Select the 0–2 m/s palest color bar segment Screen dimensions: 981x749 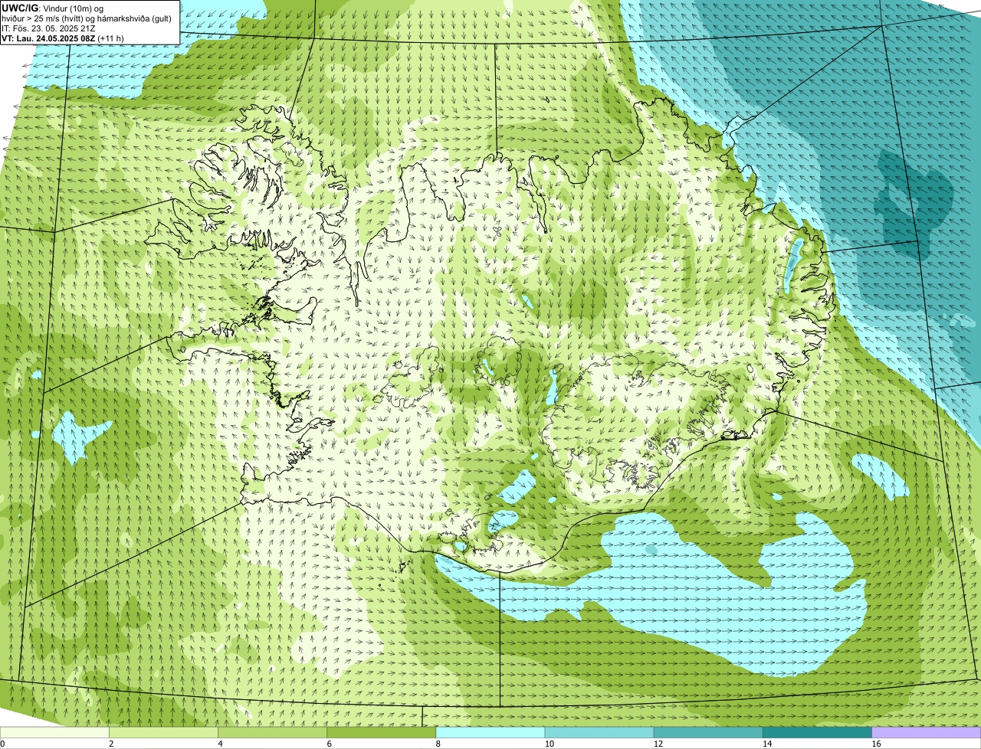tap(54, 732)
